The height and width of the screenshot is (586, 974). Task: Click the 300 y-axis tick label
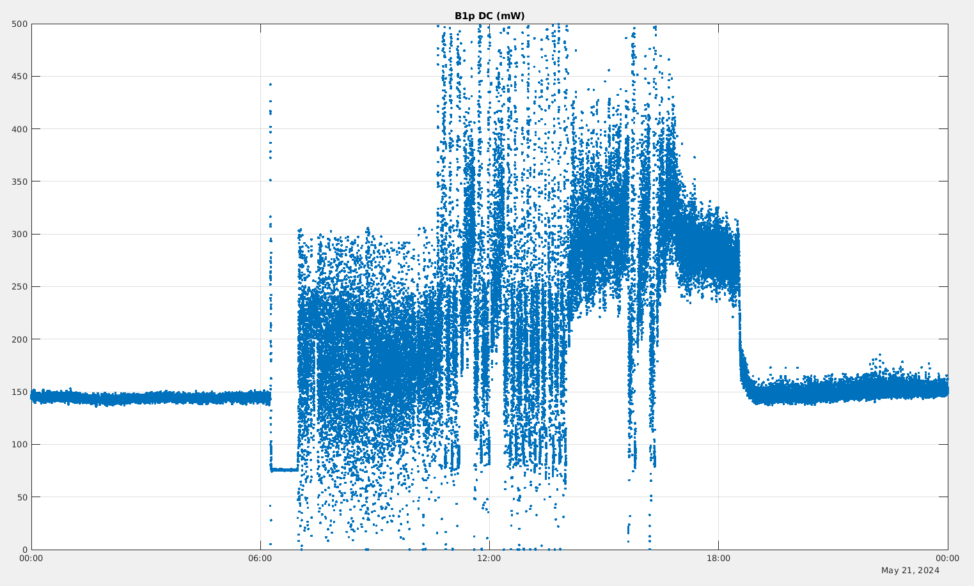(20, 235)
